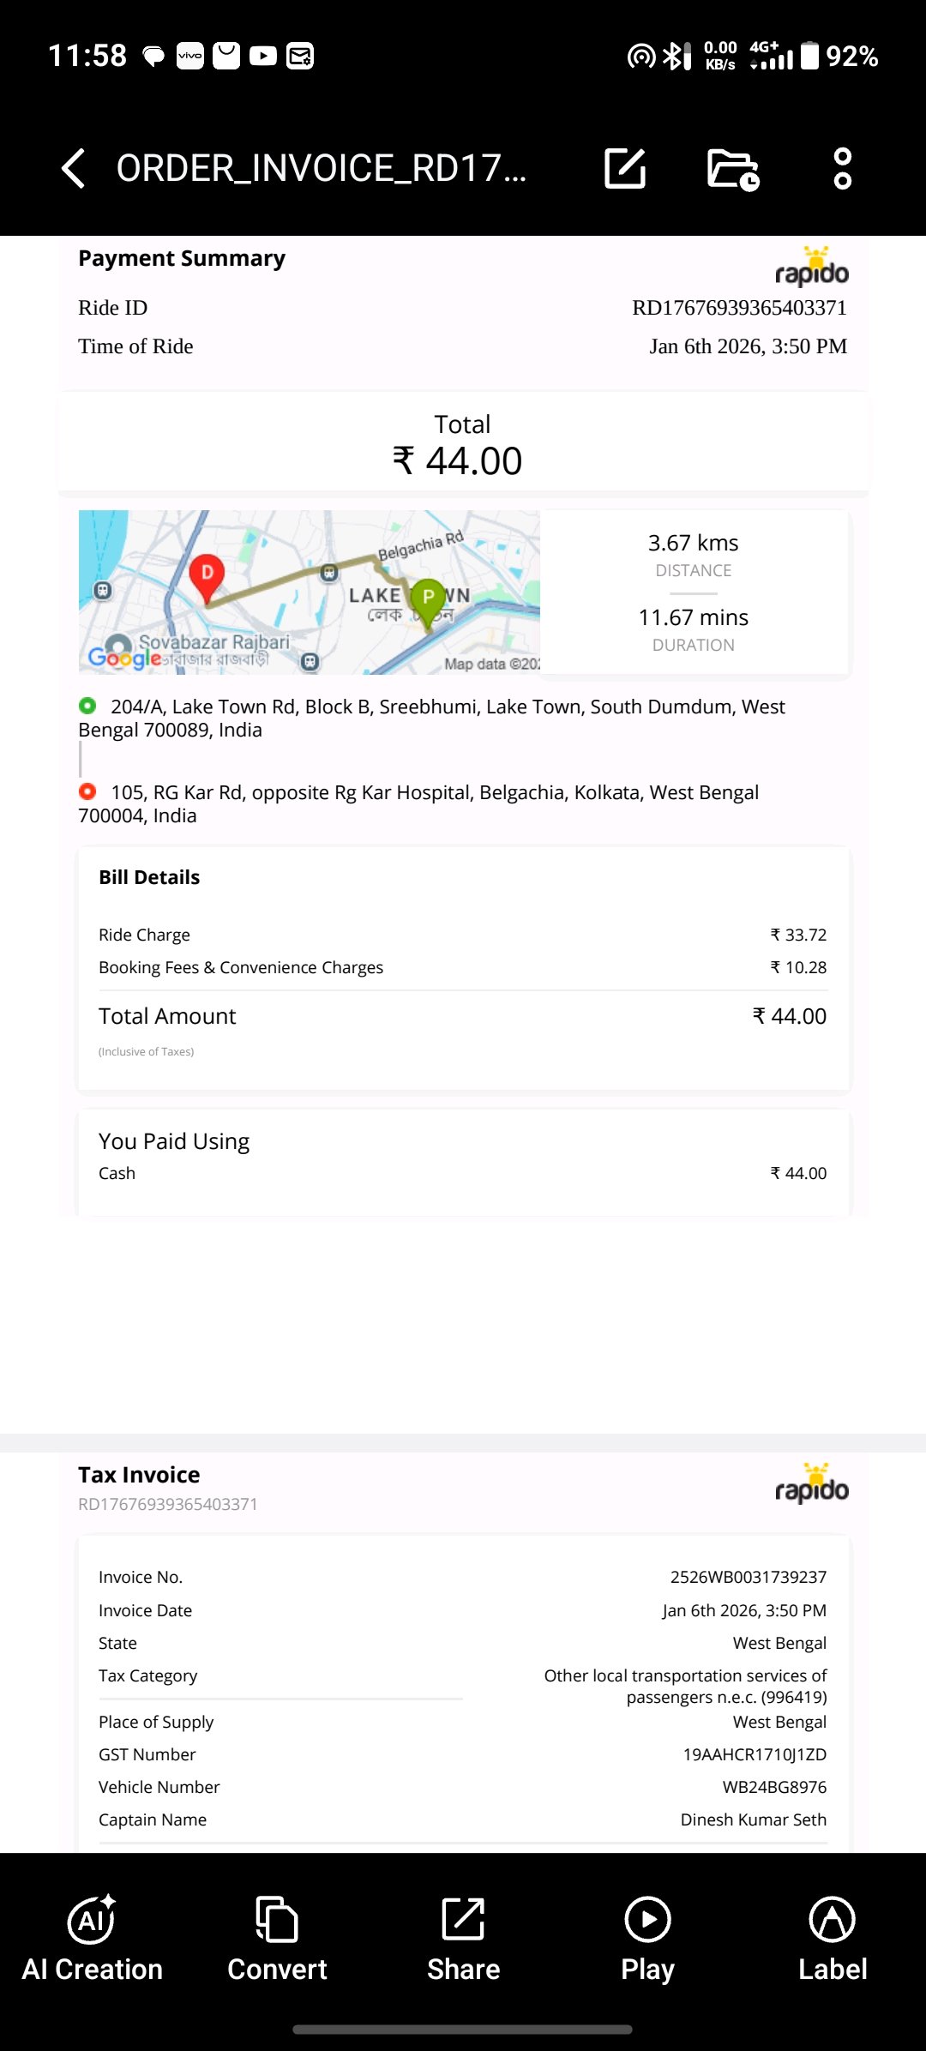Tap the edit pencil icon in header
Image resolution: width=926 pixels, height=2051 pixels.
(625, 168)
